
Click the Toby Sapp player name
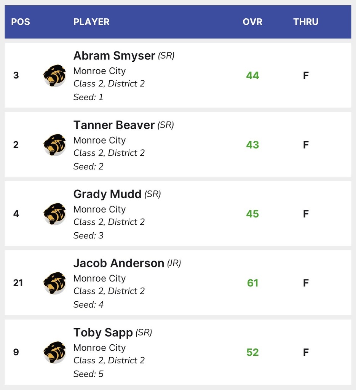coord(103,332)
